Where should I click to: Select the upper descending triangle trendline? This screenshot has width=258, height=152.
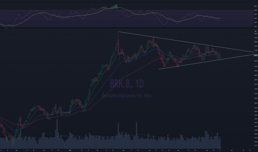186,42
